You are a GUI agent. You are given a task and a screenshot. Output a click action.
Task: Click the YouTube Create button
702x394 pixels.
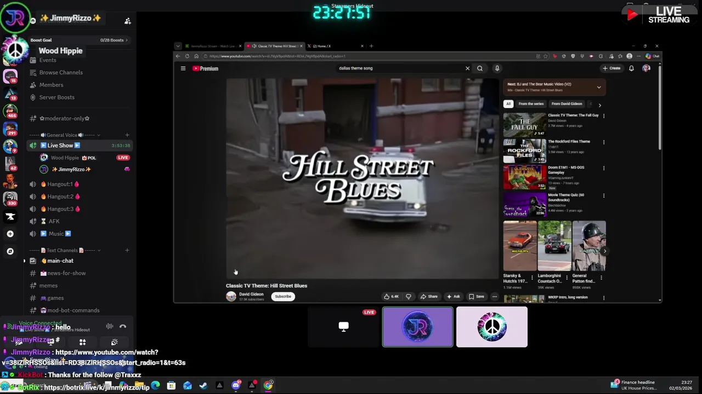click(612, 68)
